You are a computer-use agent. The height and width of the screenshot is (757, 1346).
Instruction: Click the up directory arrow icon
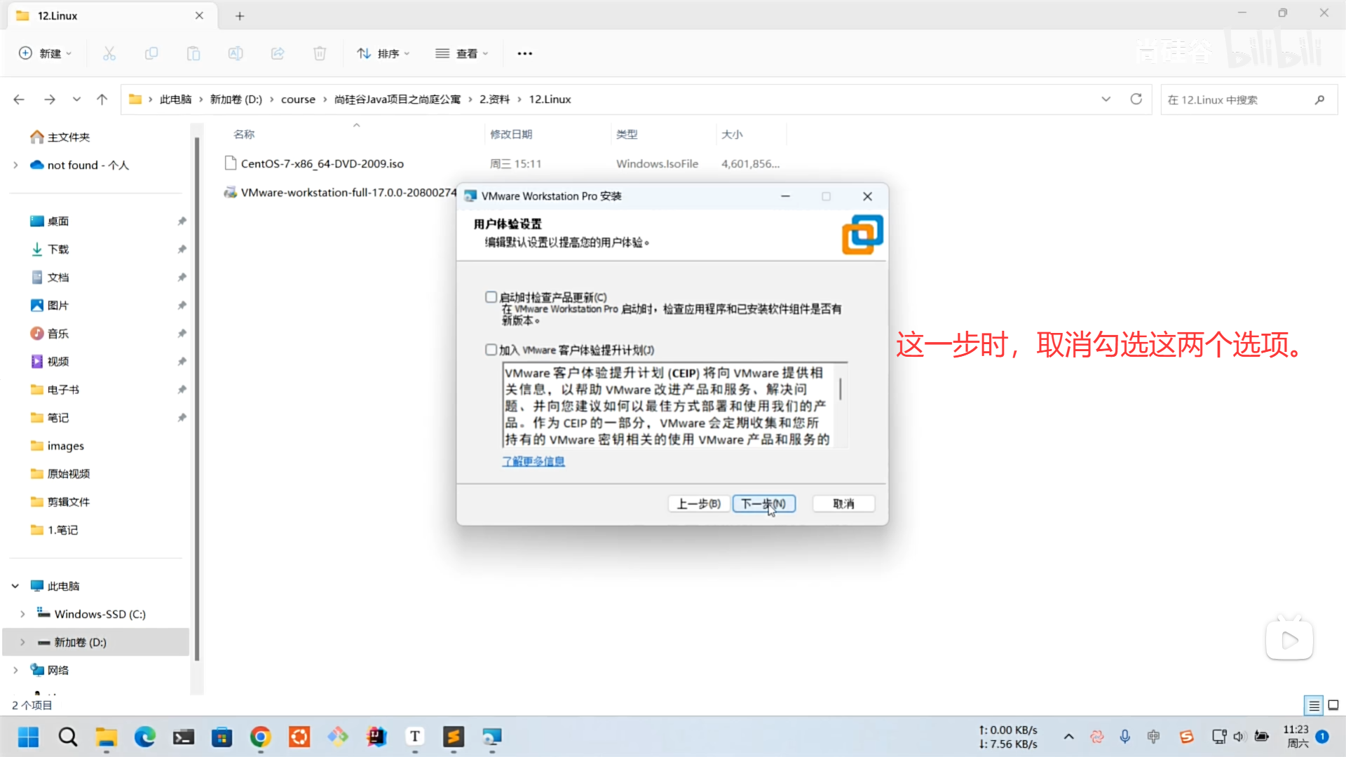pyautogui.click(x=102, y=100)
